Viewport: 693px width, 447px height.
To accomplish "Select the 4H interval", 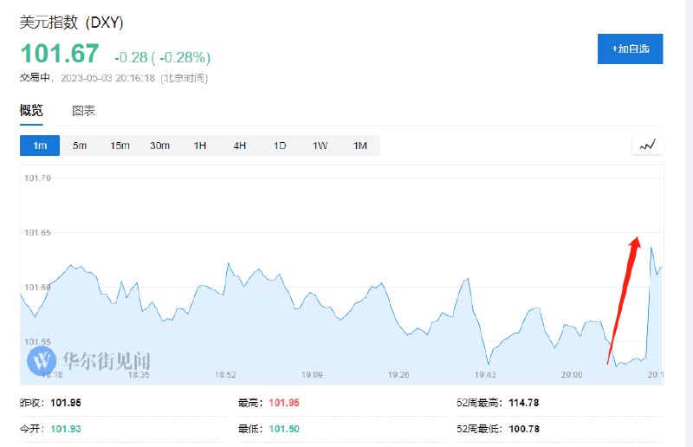I will [240, 146].
